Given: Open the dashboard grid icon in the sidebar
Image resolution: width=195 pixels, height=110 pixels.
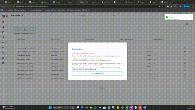Looking at the screenshot, I should [x=3, y=22].
